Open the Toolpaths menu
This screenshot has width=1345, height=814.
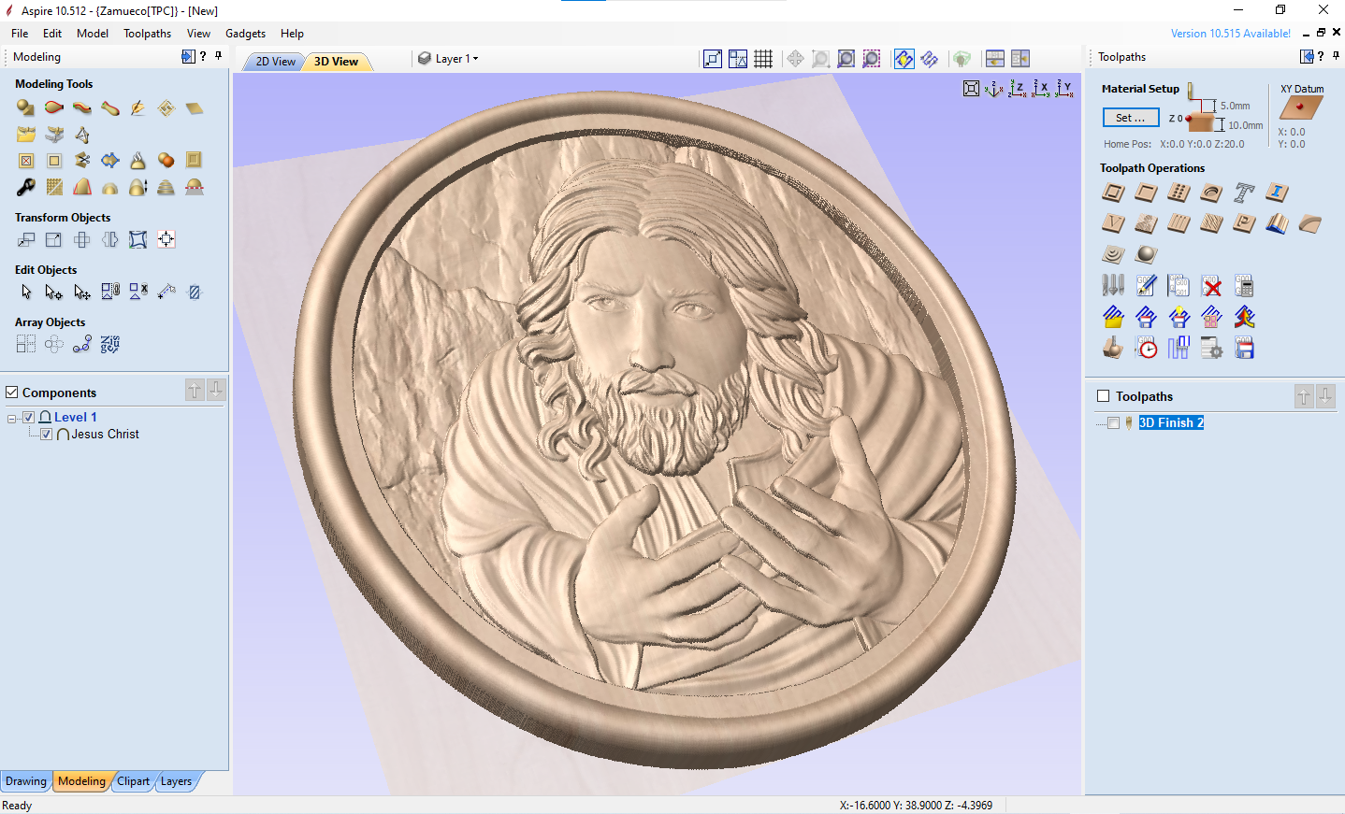(147, 34)
